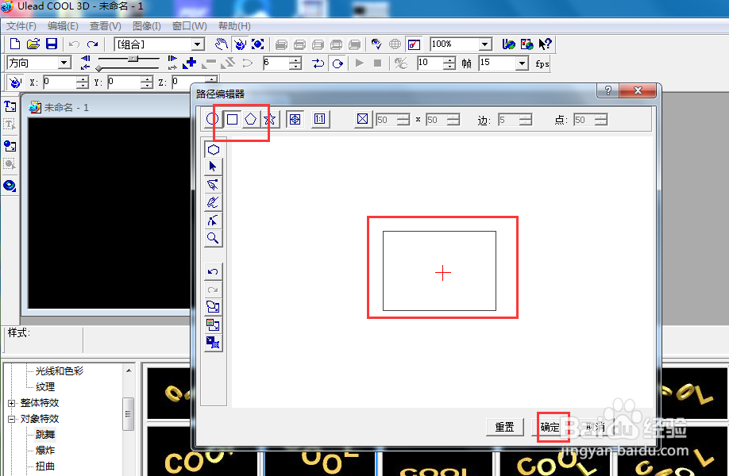Select the rotate object tool
This screenshot has height=476, width=729.
pos(240,44)
